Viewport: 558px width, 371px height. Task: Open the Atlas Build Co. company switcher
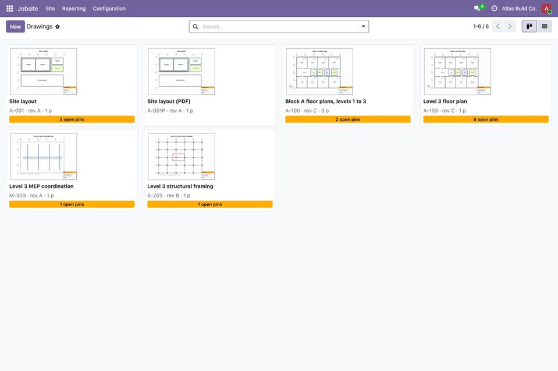point(519,9)
